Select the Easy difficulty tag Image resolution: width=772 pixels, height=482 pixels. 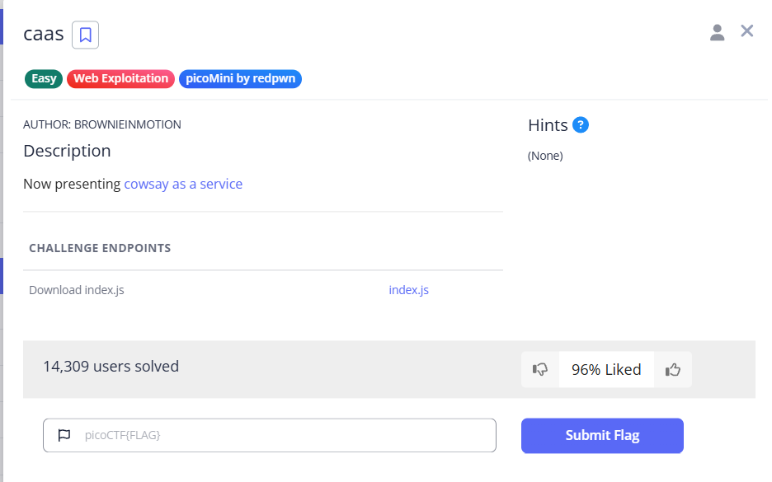click(44, 79)
